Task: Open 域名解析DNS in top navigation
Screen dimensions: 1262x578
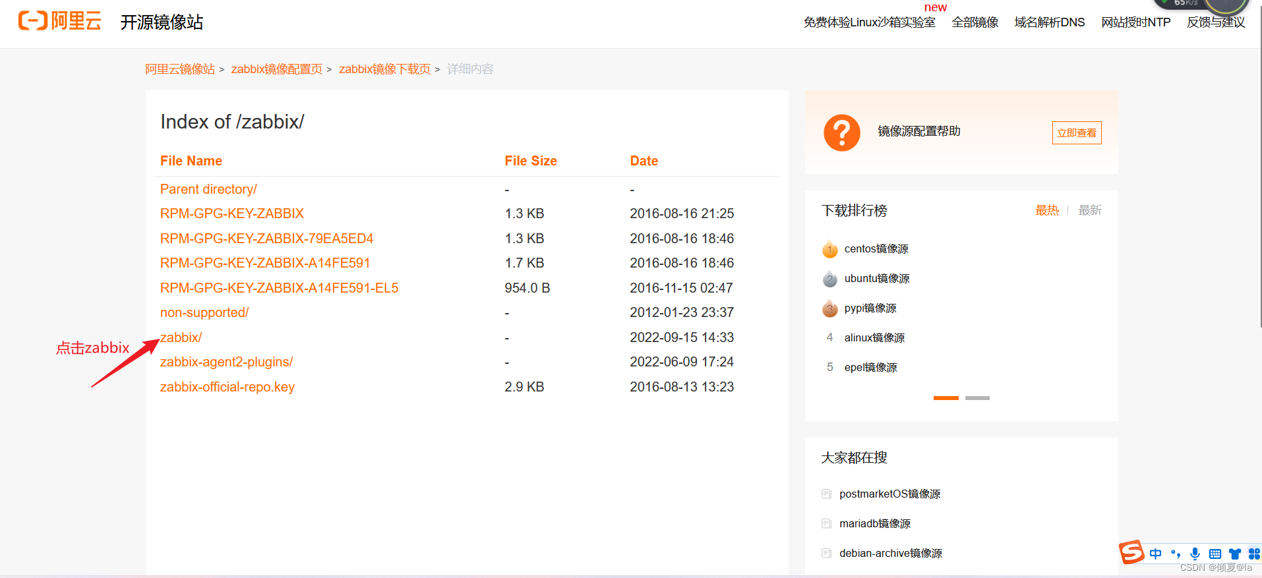Action: [x=1050, y=22]
